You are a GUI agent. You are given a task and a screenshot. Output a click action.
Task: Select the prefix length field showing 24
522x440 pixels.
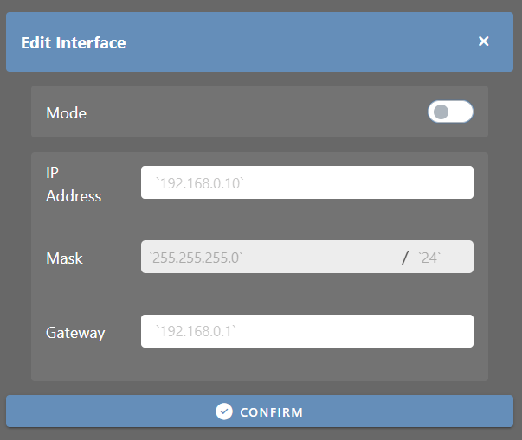(441, 258)
